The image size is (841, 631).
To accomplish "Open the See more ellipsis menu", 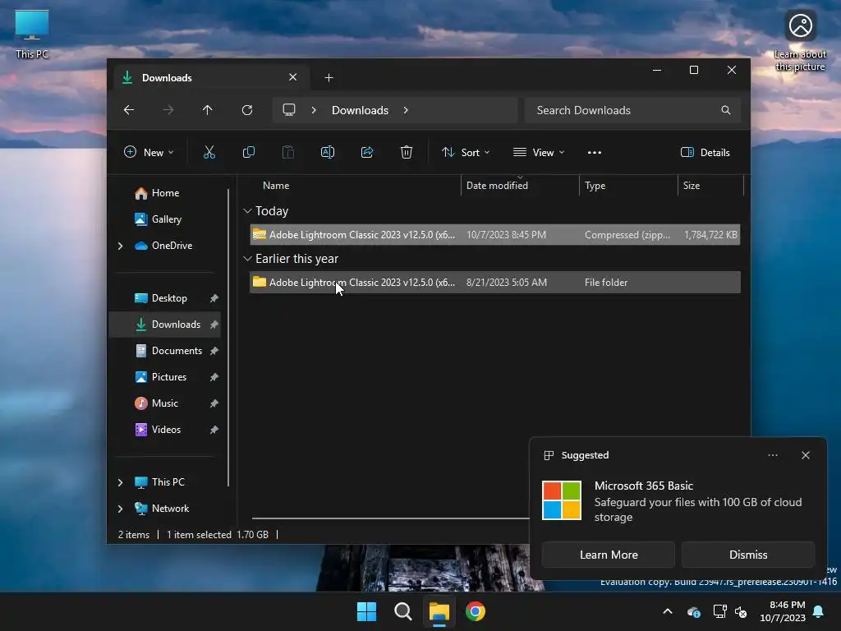I will tap(595, 152).
